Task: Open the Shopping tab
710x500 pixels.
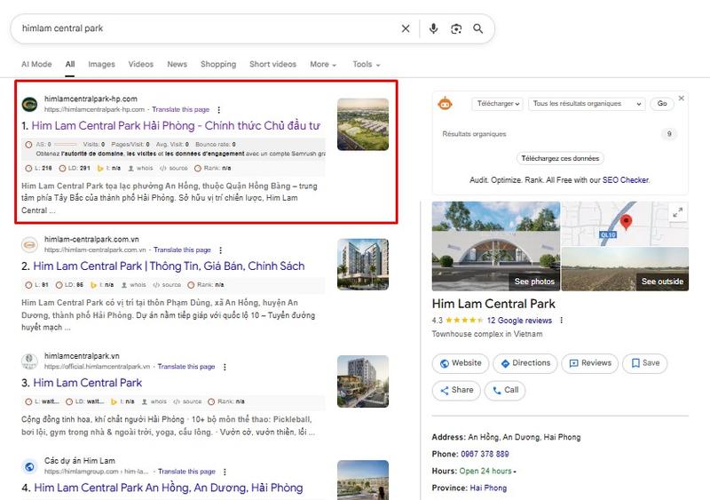Action: click(218, 64)
